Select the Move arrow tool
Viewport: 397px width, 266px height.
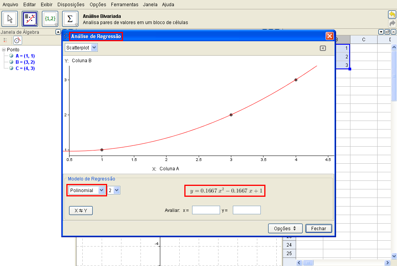[10, 19]
